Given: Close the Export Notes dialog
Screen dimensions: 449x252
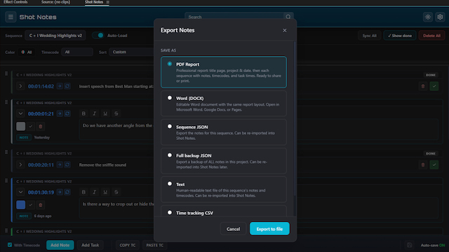Looking at the screenshot, I should click(x=285, y=30).
